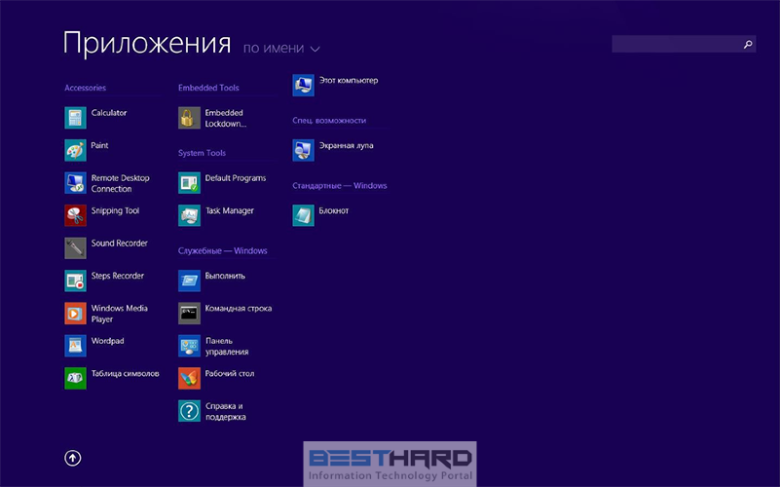Click the 'Панель управления' label
780x487 pixels.
(x=227, y=346)
